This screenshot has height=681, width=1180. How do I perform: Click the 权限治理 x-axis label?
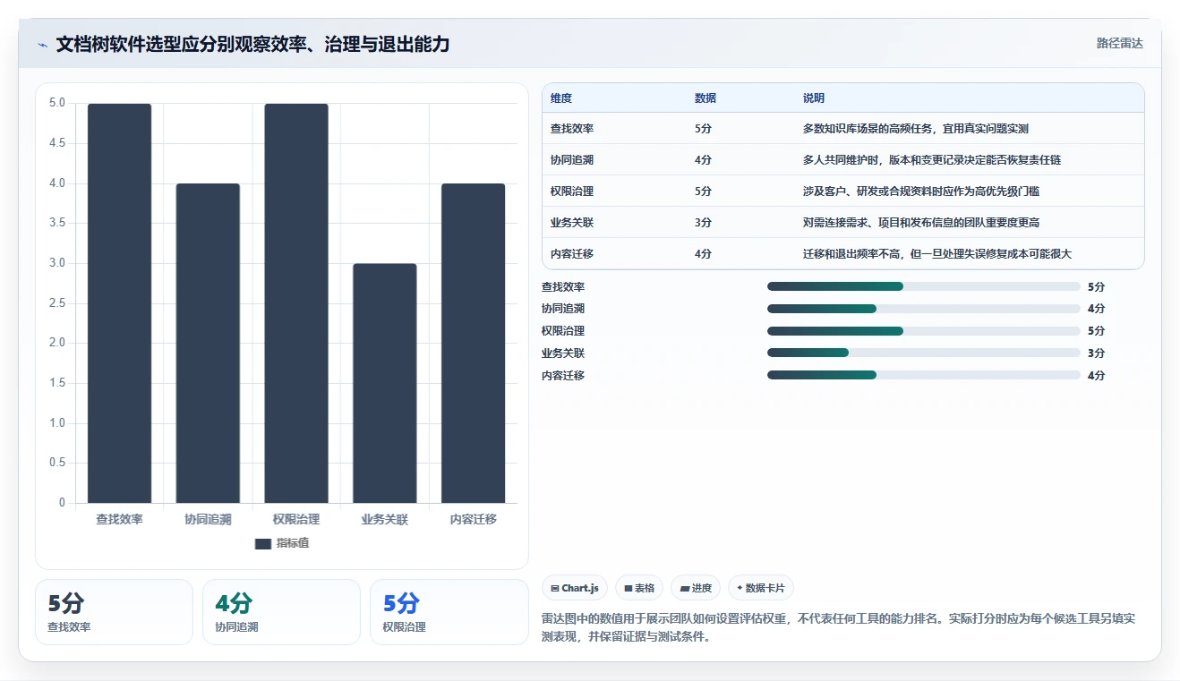click(x=296, y=519)
